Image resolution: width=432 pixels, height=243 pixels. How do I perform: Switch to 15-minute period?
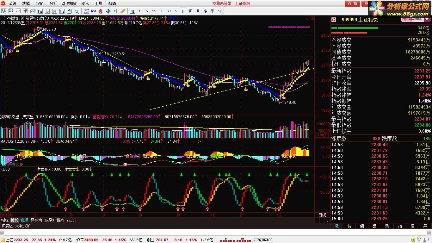[154, 11]
